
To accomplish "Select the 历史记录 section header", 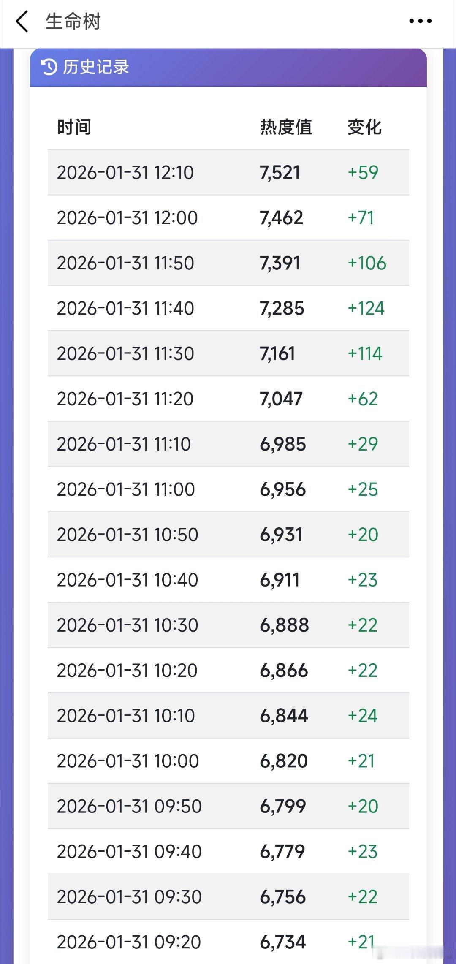I will click(x=228, y=68).
